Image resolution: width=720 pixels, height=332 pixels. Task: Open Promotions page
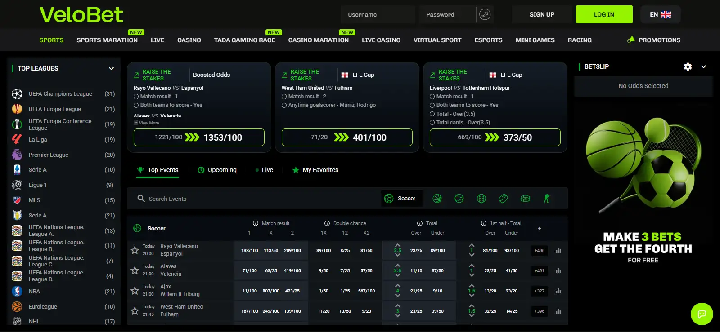tap(654, 40)
